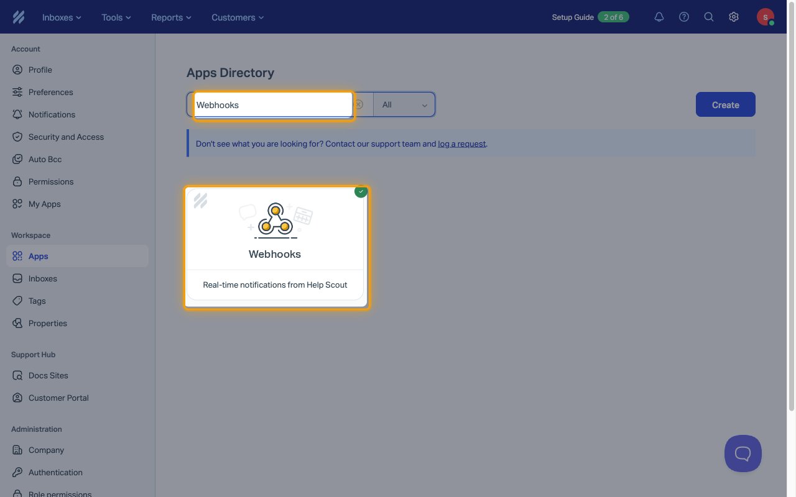
Task: Click the Profile icon in sidebar
Action: [x=17, y=70]
